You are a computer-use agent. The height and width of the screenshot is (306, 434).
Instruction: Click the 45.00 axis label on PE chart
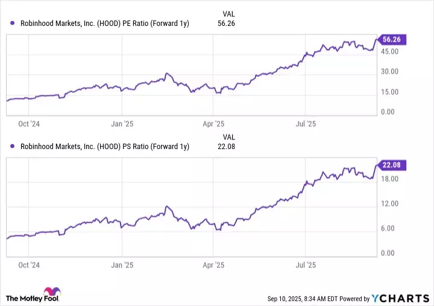389,51
